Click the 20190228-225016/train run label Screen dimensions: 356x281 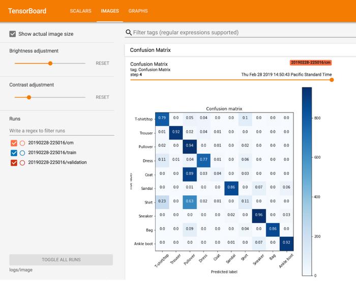pos(52,153)
